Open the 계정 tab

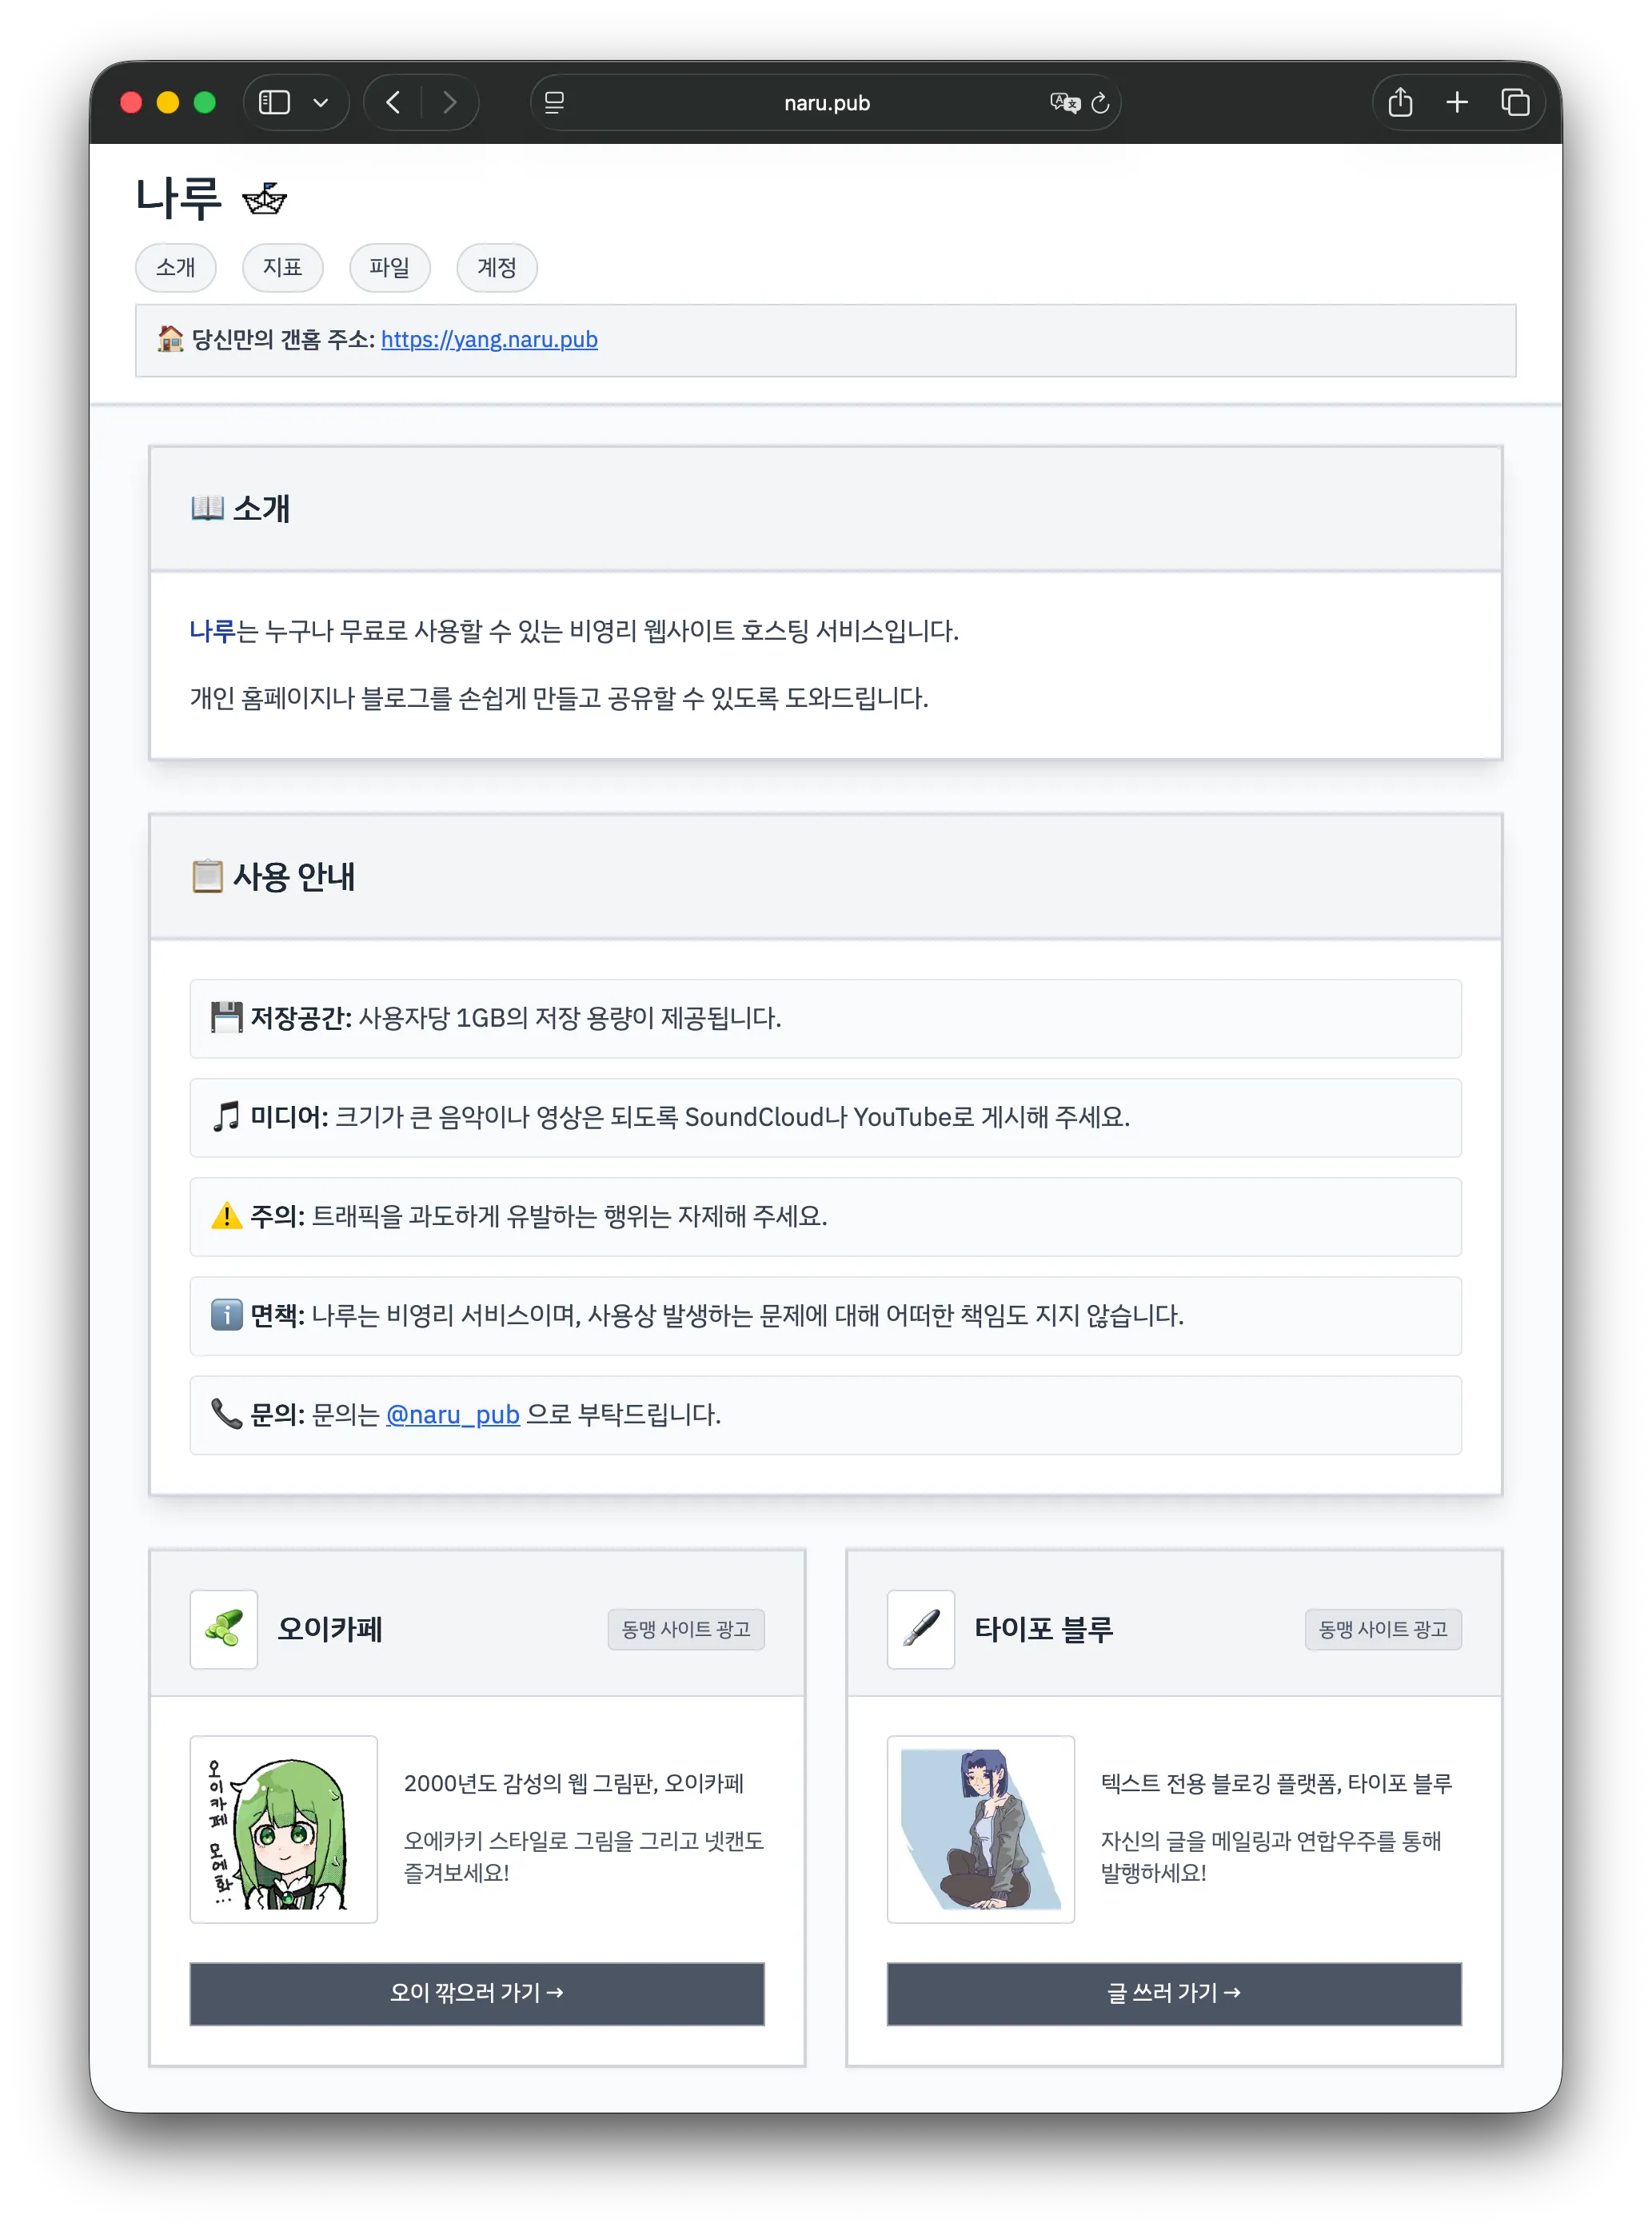point(497,268)
